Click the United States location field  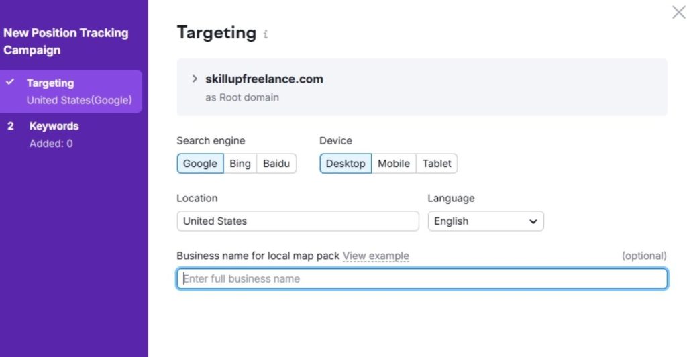pos(297,221)
